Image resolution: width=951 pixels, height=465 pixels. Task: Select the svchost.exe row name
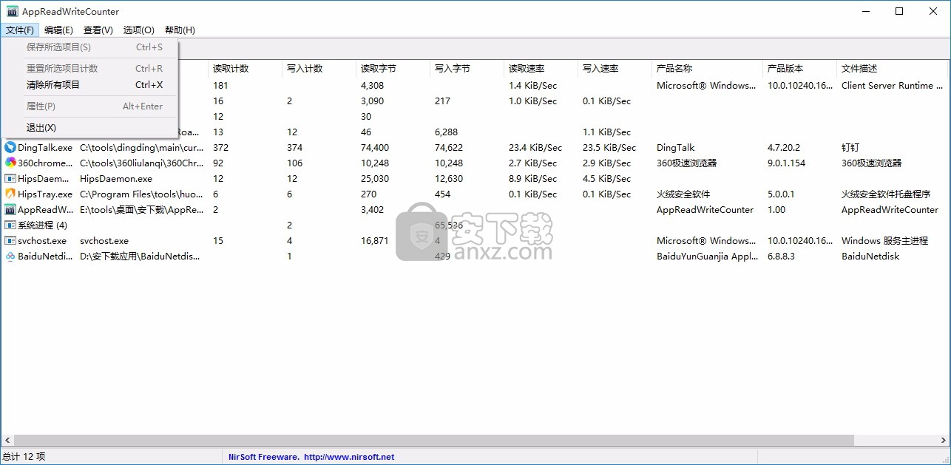tap(42, 241)
